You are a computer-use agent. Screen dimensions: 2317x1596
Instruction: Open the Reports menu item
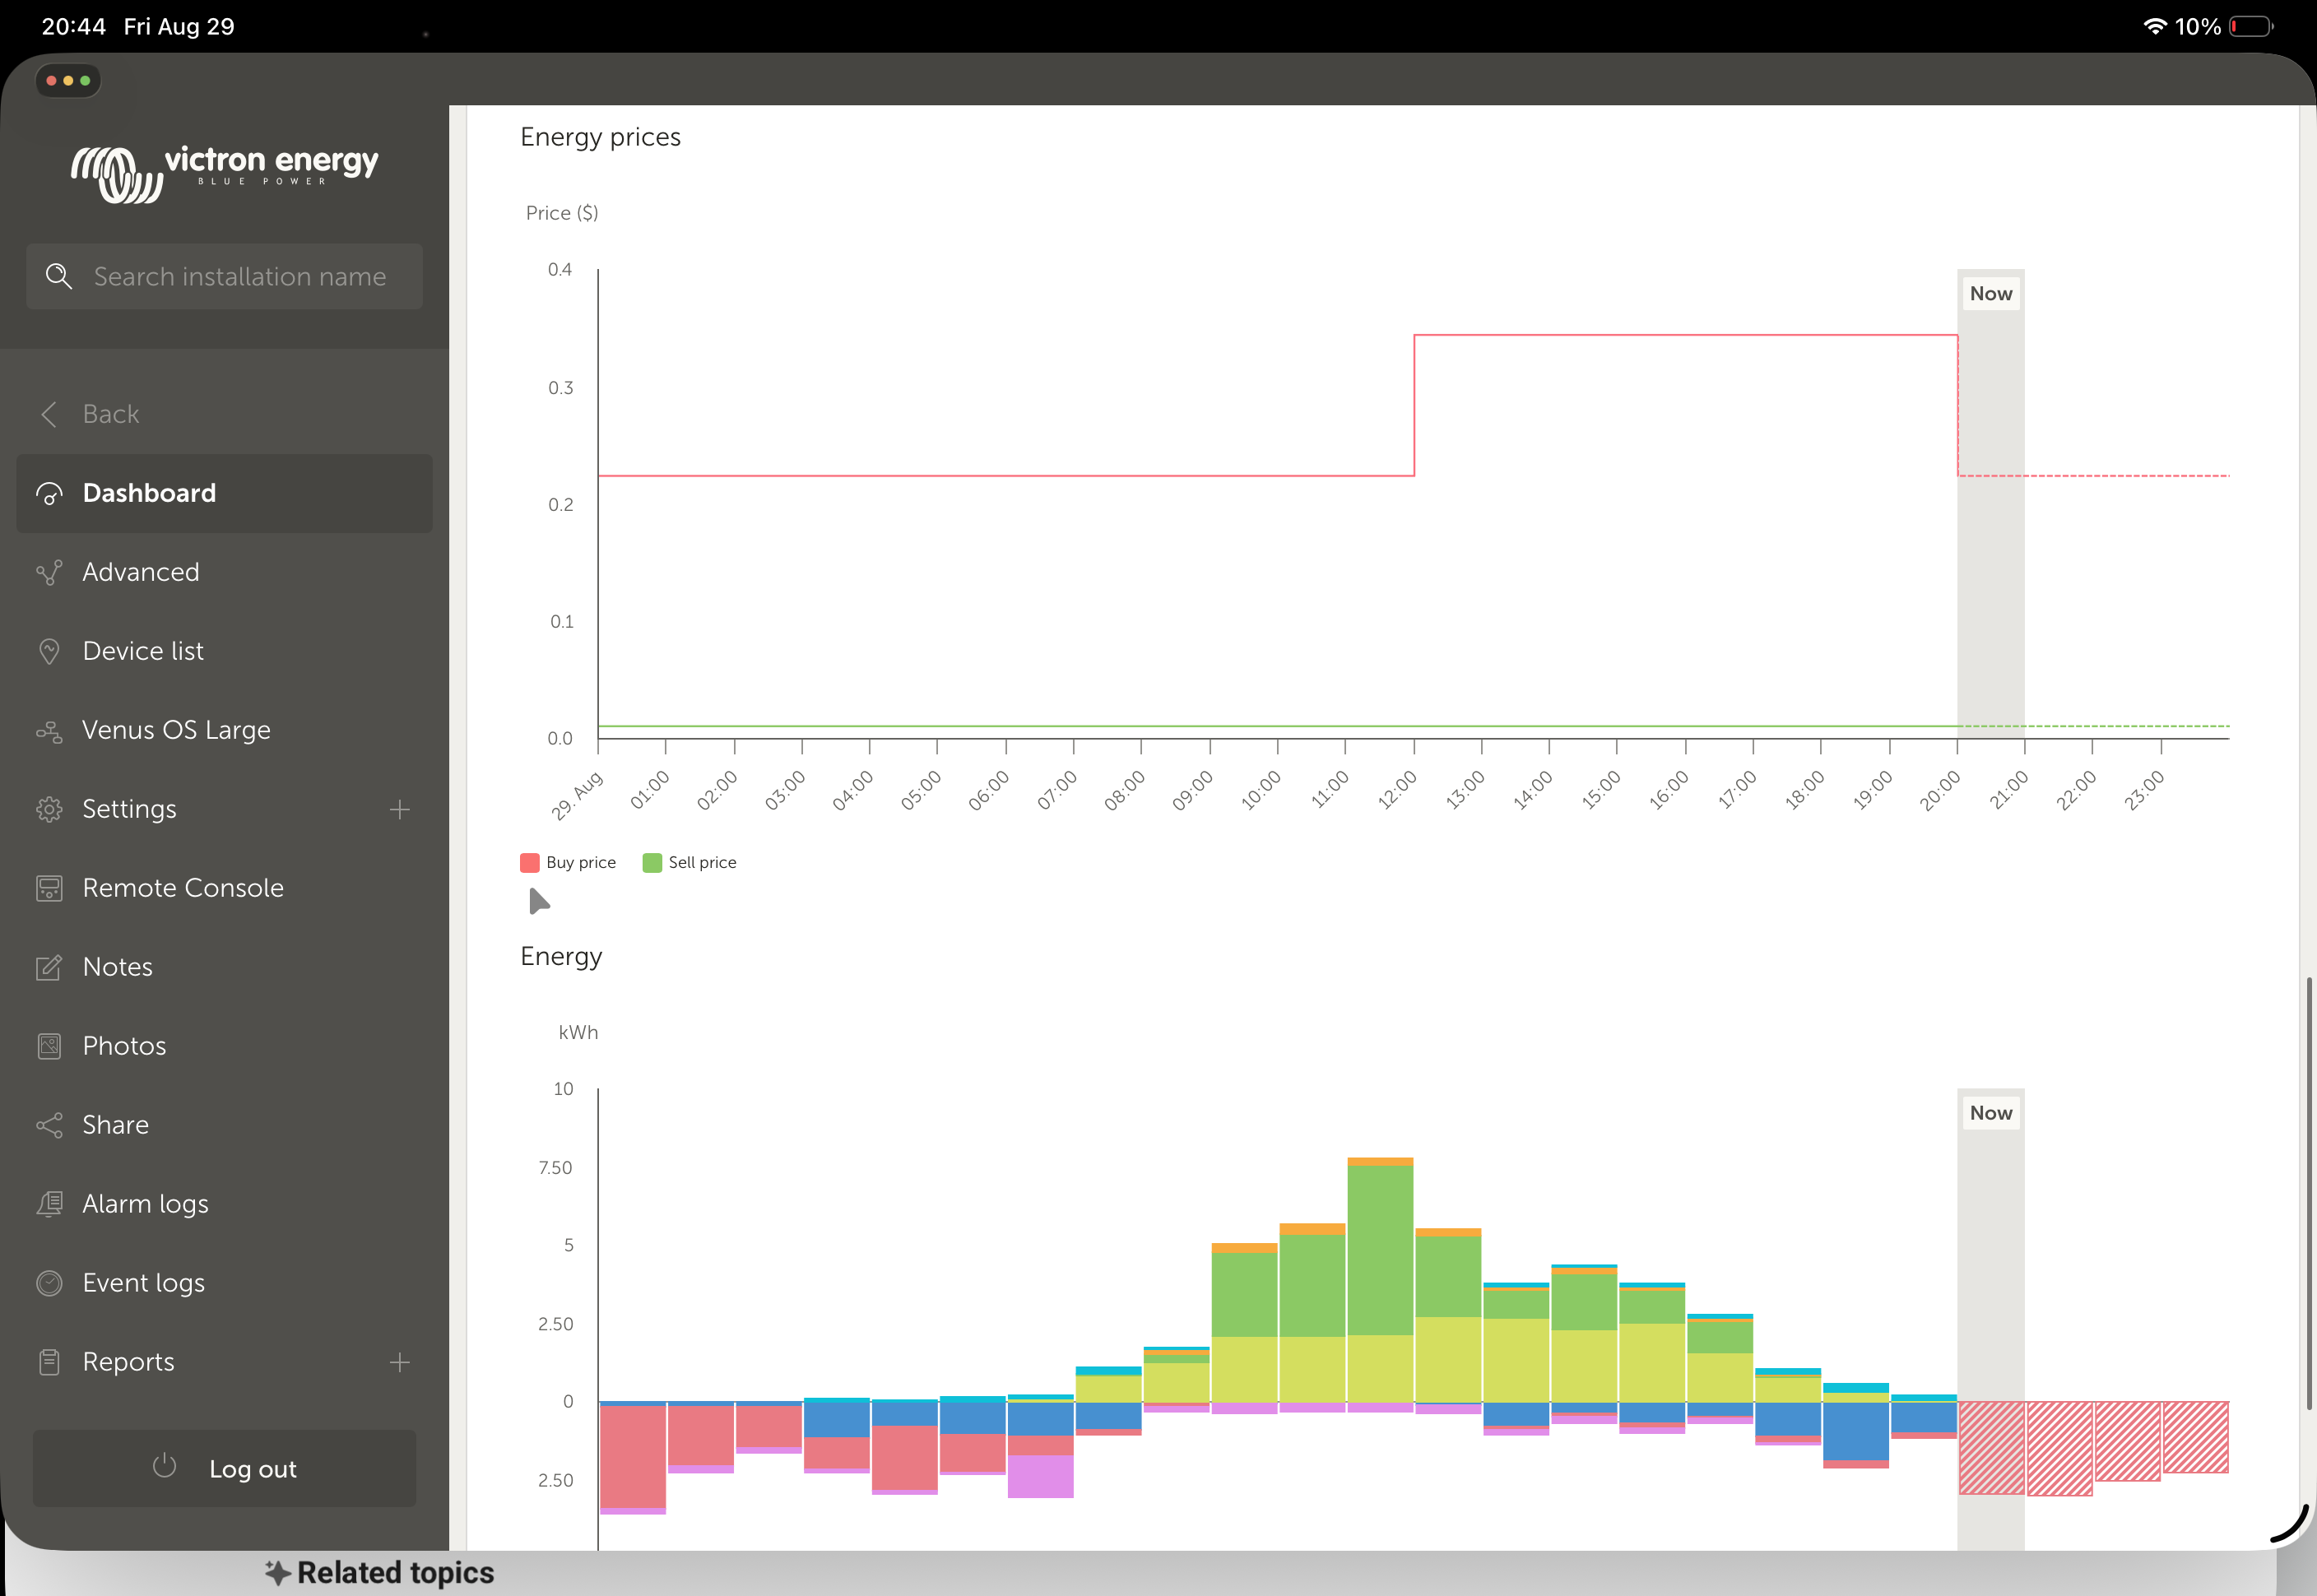tap(128, 1362)
